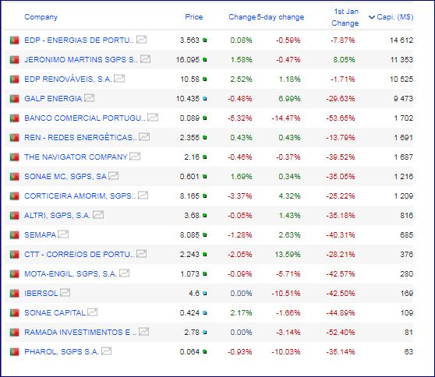Sort by 1st Jan Change header

click(345, 17)
